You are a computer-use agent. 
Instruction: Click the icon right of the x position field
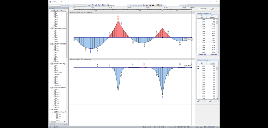coord(207,9)
